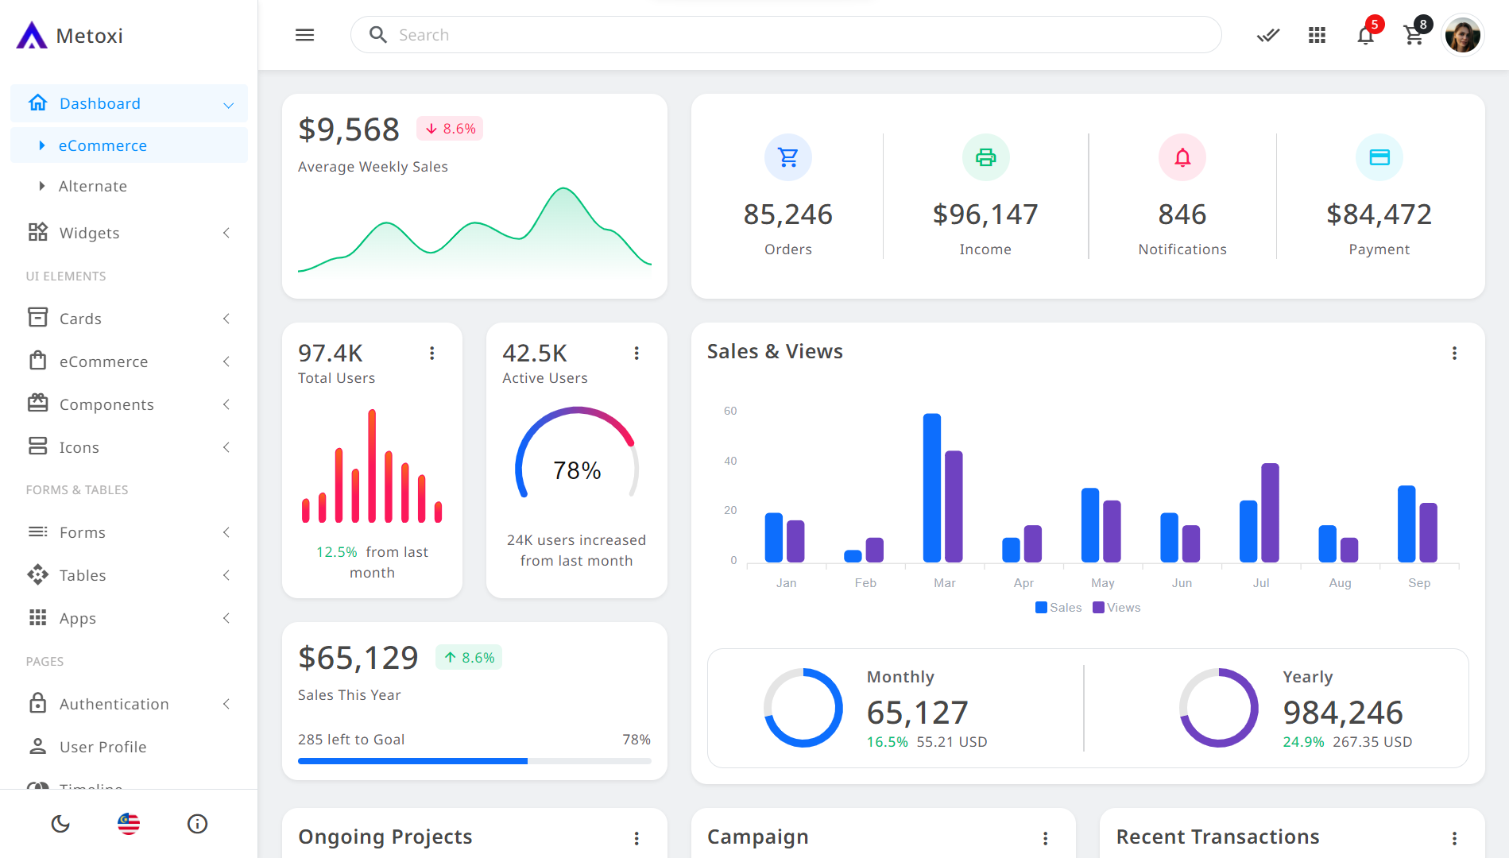Click the apps grid icon in the header

point(1317,35)
